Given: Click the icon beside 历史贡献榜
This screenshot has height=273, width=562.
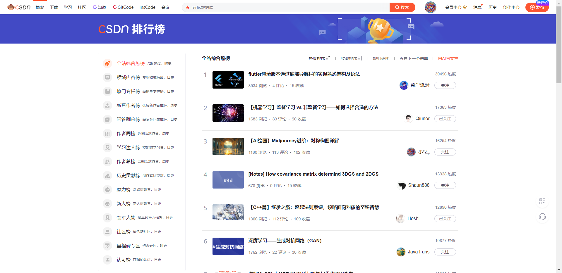Looking at the screenshot, I should [107, 175].
